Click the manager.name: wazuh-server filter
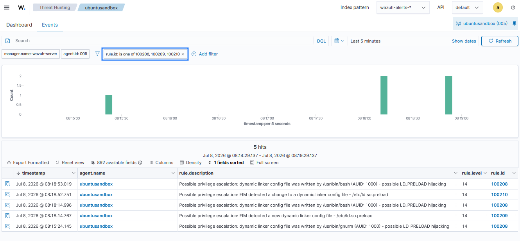Image resolution: width=520 pixels, height=241 pixels. (x=31, y=54)
